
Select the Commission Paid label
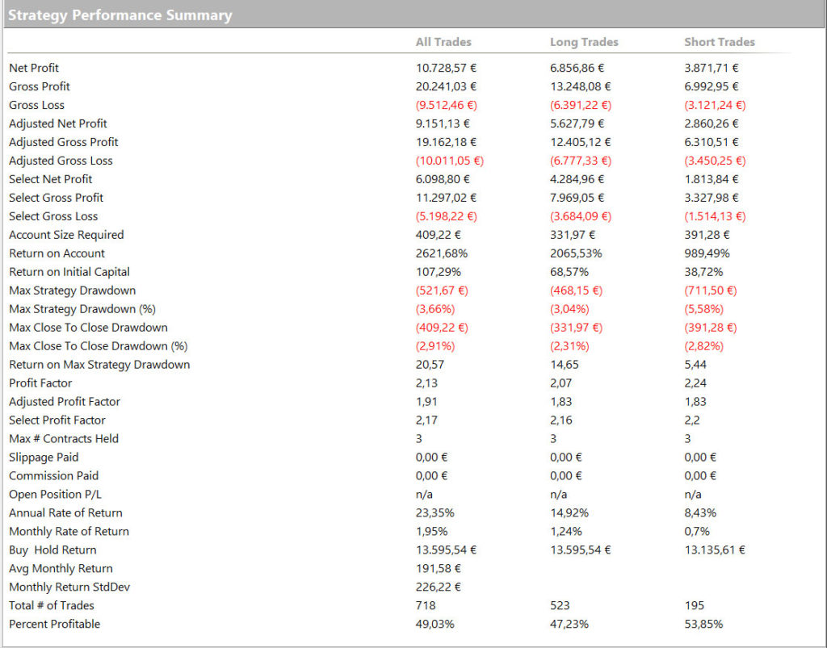(x=54, y=476)
